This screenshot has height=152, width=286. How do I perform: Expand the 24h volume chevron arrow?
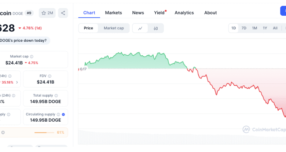[x=17, y=82]
